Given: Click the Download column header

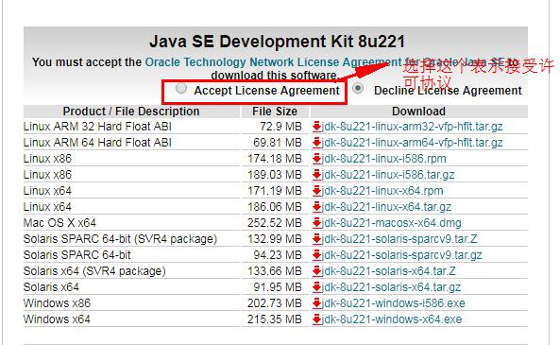Looking at the screenshot, I should 419,112.
